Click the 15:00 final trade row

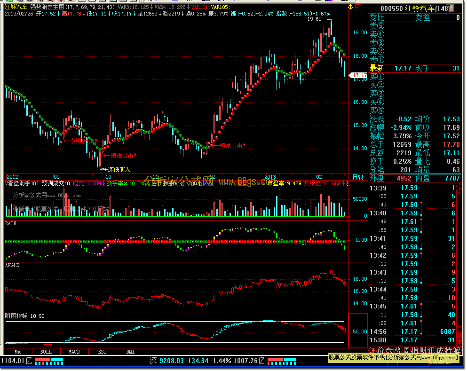[x=412, y=340]
